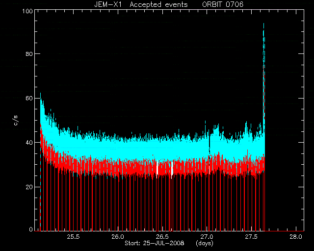
Task: Click the Start: 25-JUL-2008 label
Action: [154, 243]
